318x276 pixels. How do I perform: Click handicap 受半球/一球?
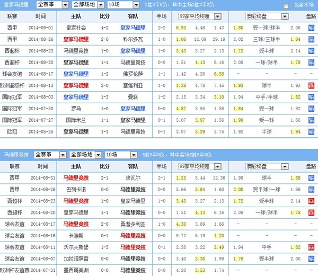point(267,190)
